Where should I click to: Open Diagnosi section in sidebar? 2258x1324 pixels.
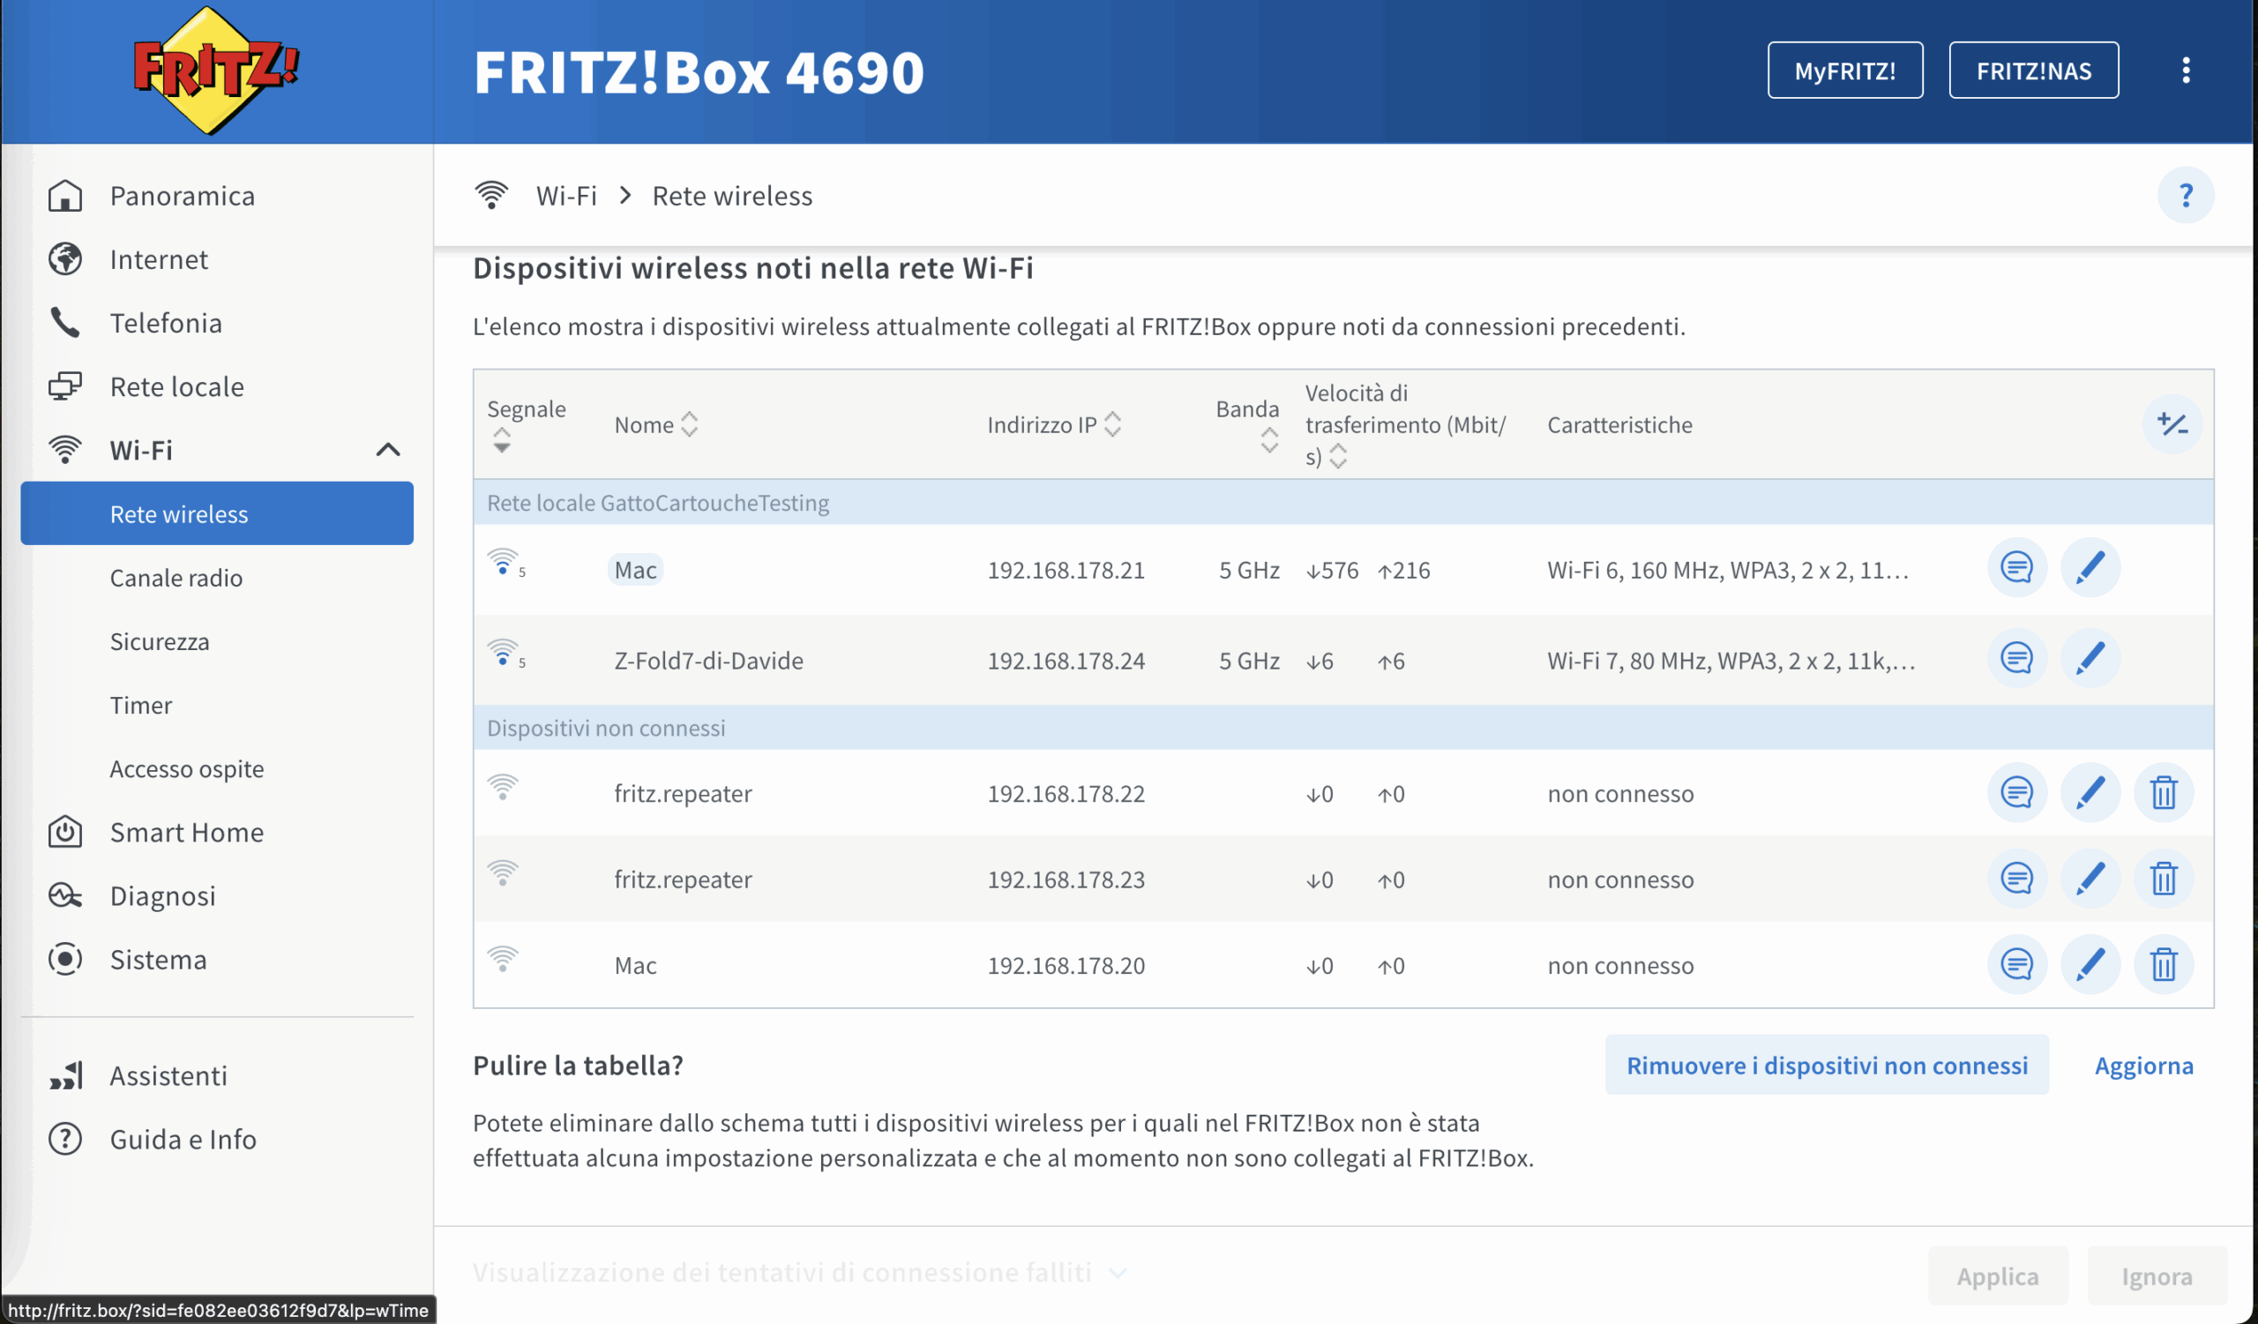217,896
